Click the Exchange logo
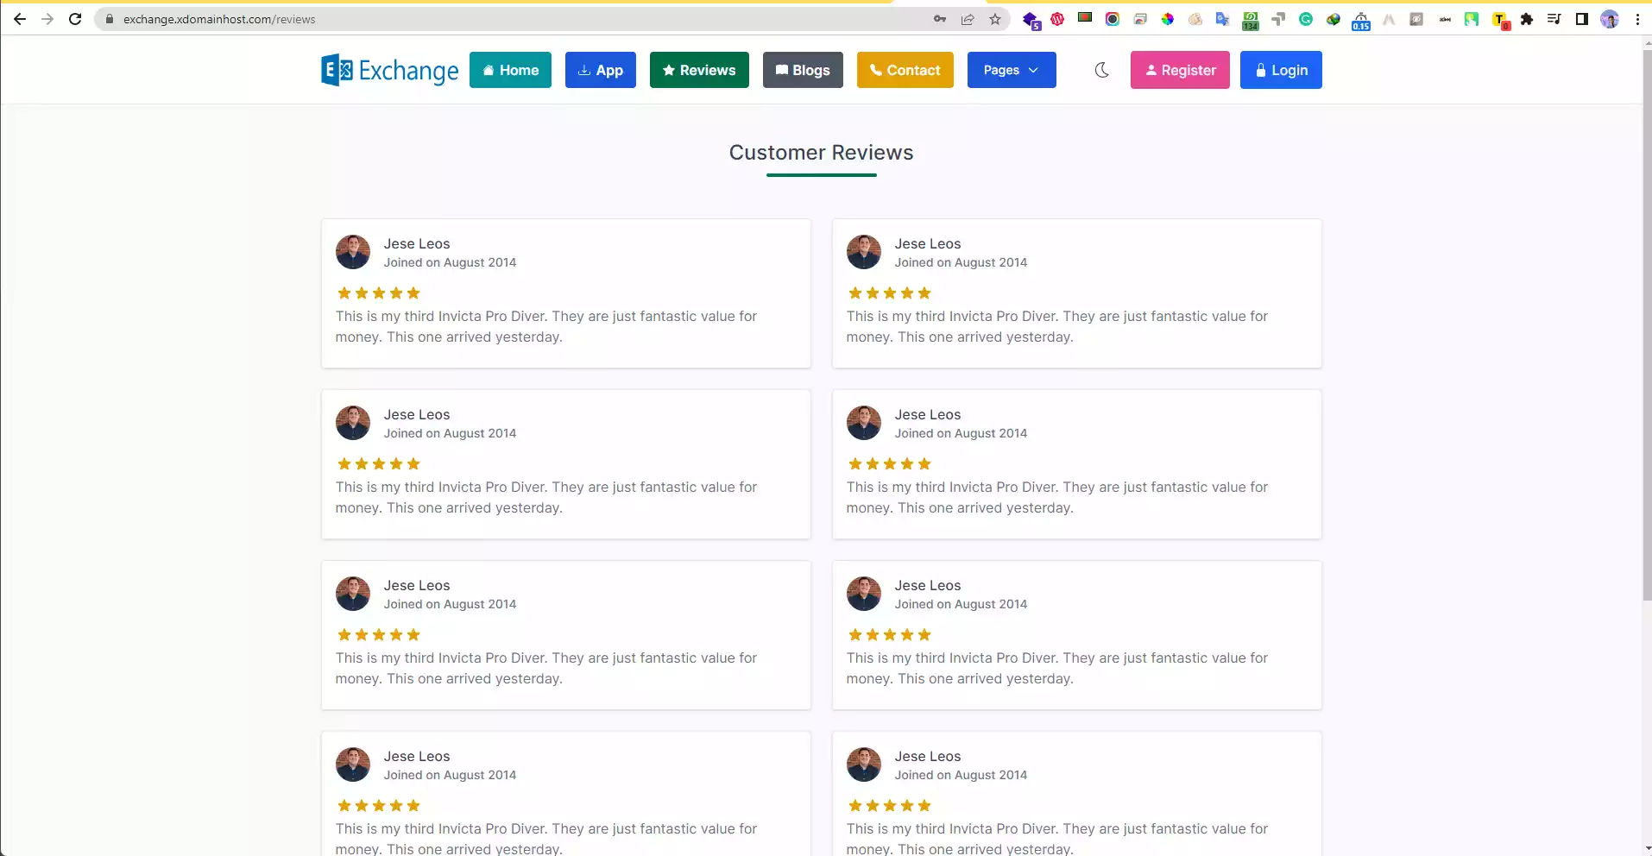 (x=390, y=70)
